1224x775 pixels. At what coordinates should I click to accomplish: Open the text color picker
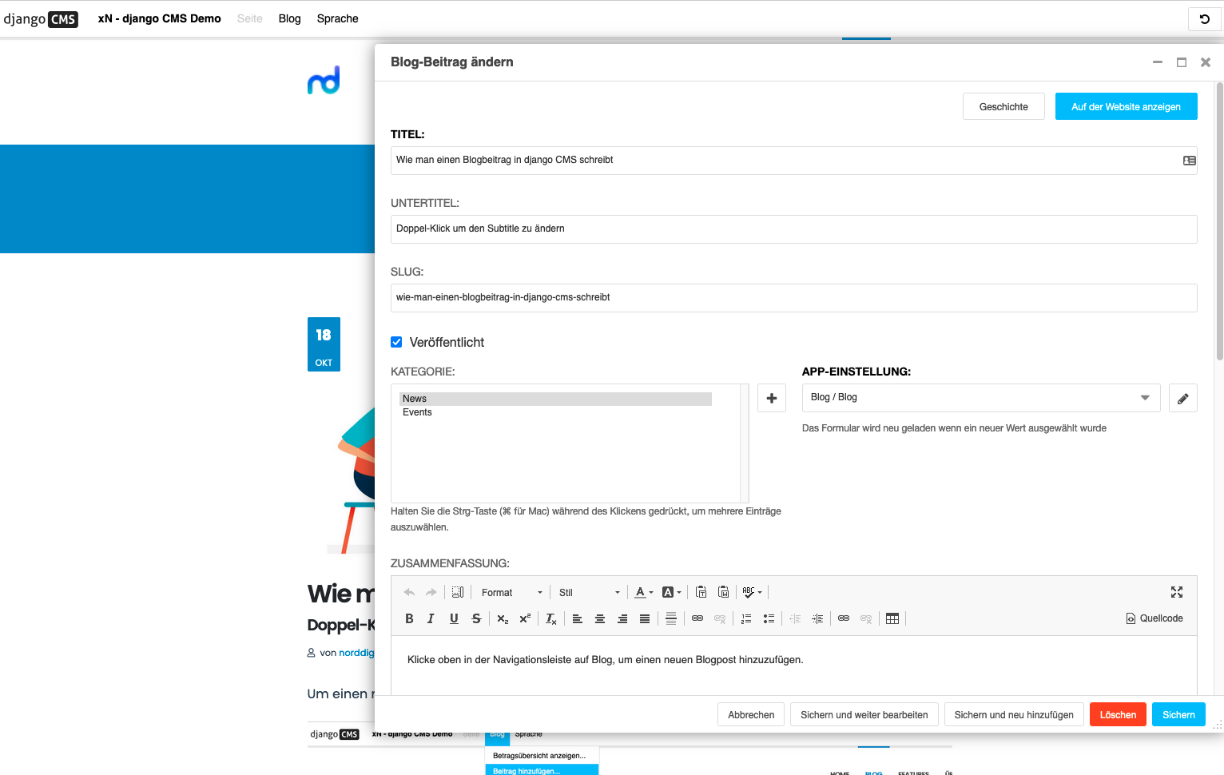643,593
